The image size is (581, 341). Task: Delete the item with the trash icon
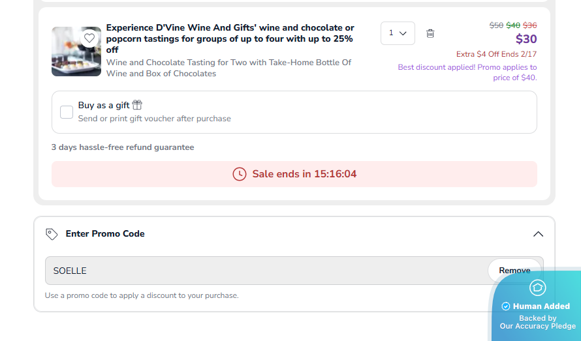coord(430,33)
